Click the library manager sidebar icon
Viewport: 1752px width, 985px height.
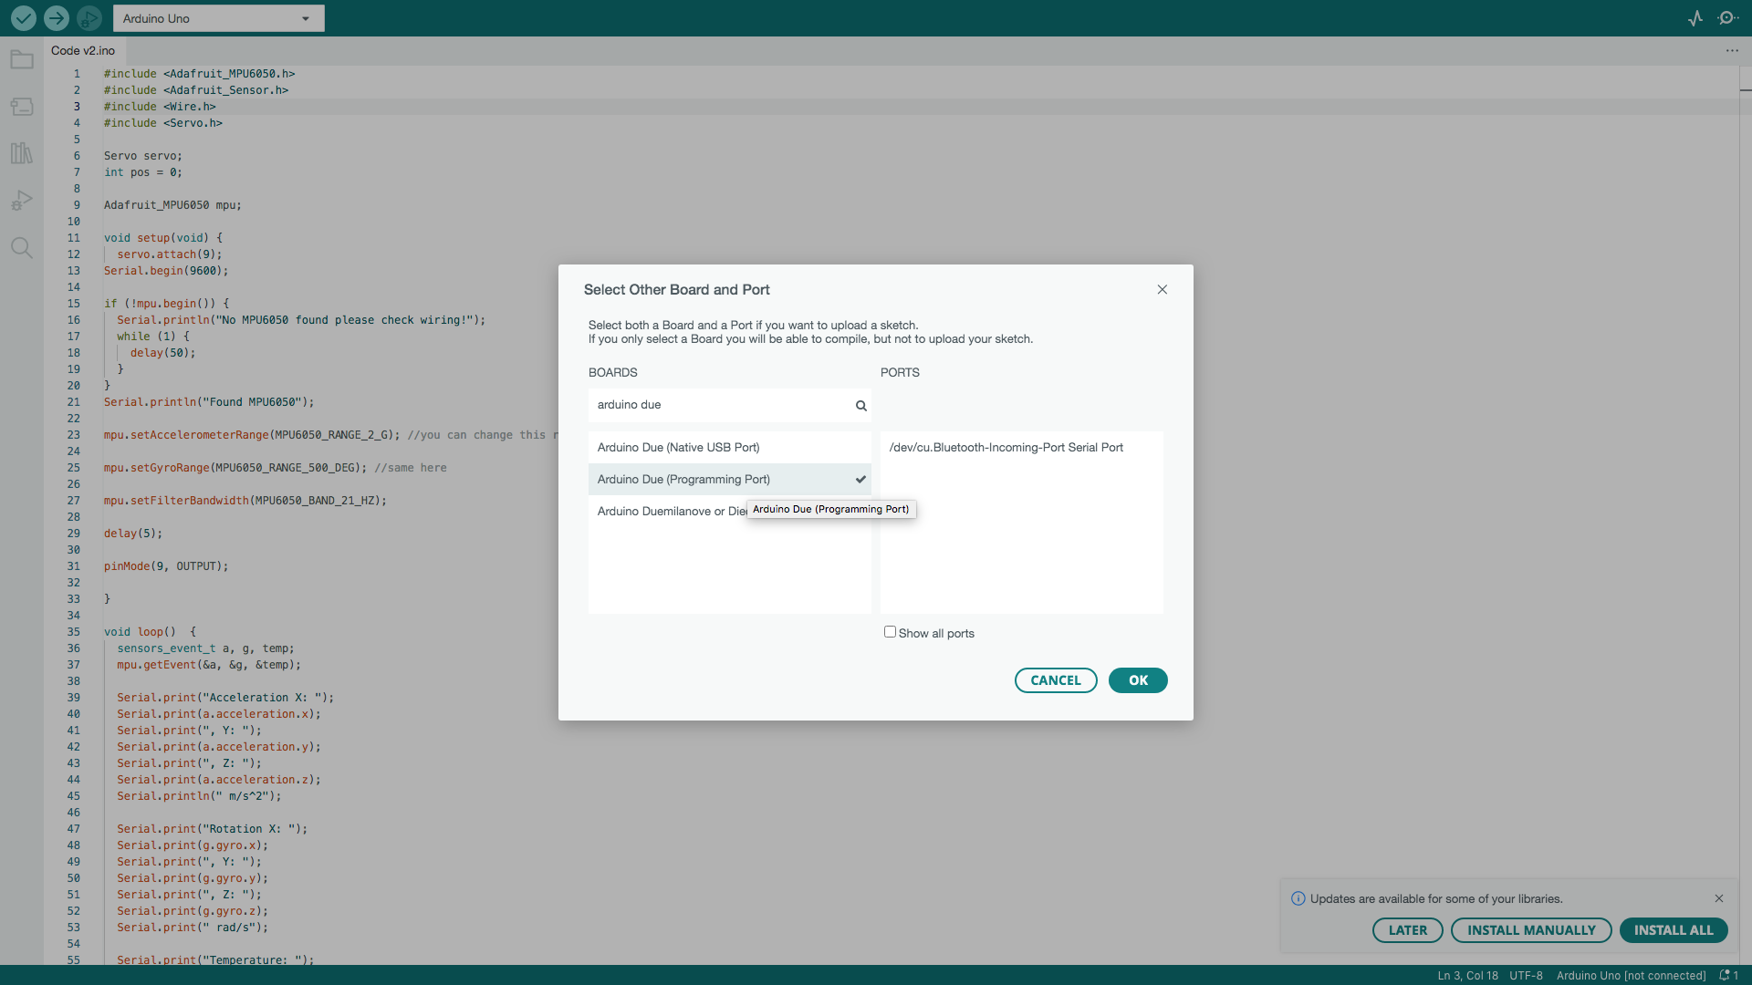tap(22, 152)
